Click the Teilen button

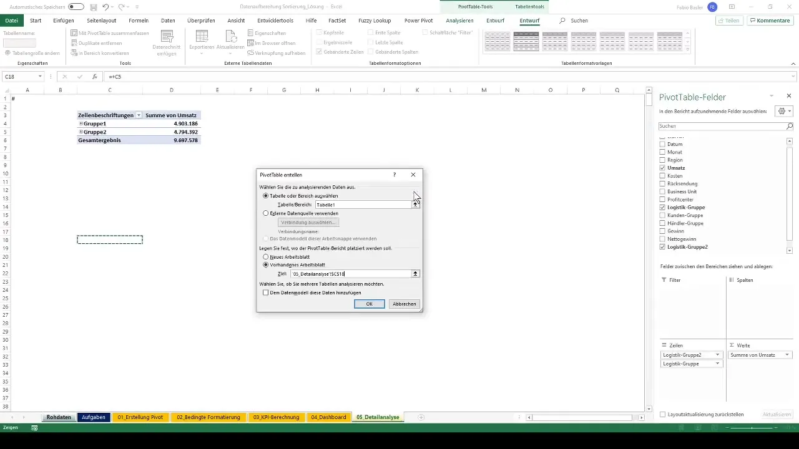click(728, 21)
